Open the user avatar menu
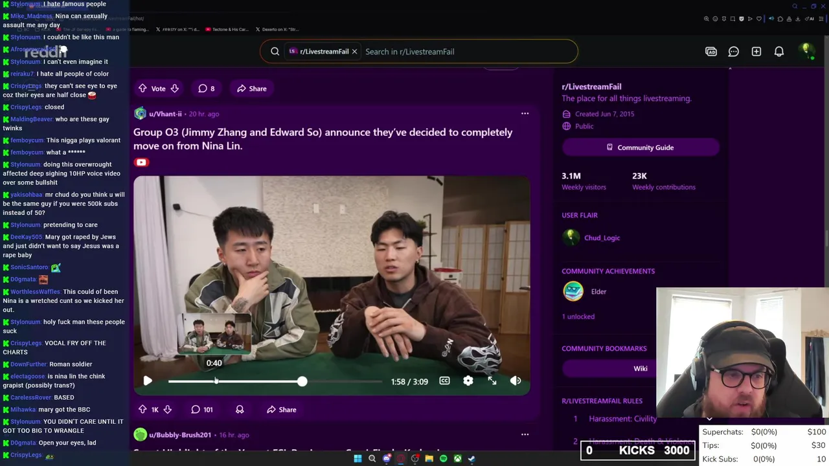 tap(806, 51)
